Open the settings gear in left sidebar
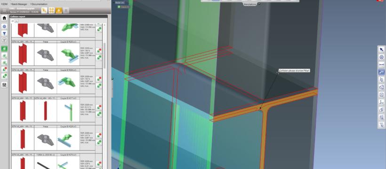The width and height of the screenshot is (386, 169). point(4,27)
